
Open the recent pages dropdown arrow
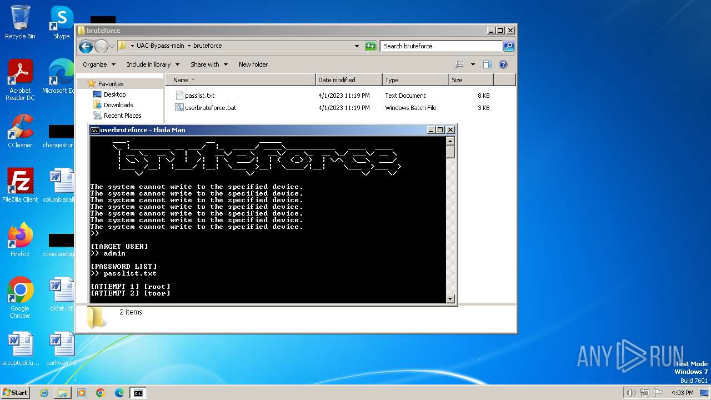click(x=112, y=46)
